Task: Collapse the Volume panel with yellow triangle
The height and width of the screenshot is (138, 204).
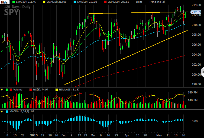Action: pos(2,90)
